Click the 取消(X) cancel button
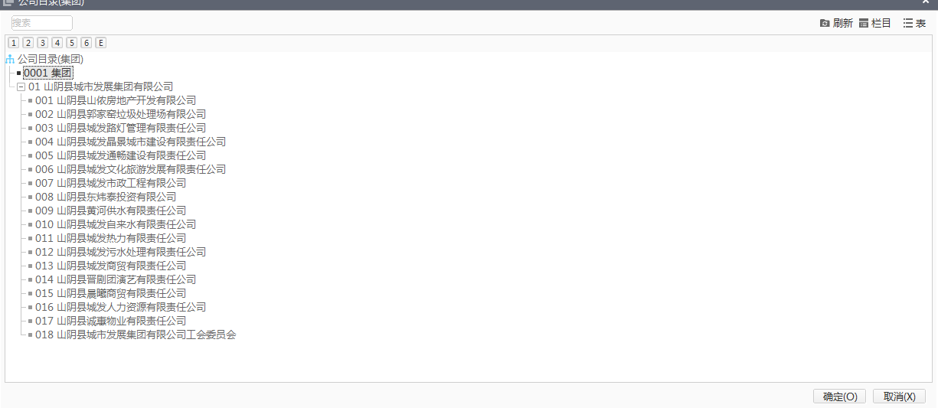 coord(899,397)
